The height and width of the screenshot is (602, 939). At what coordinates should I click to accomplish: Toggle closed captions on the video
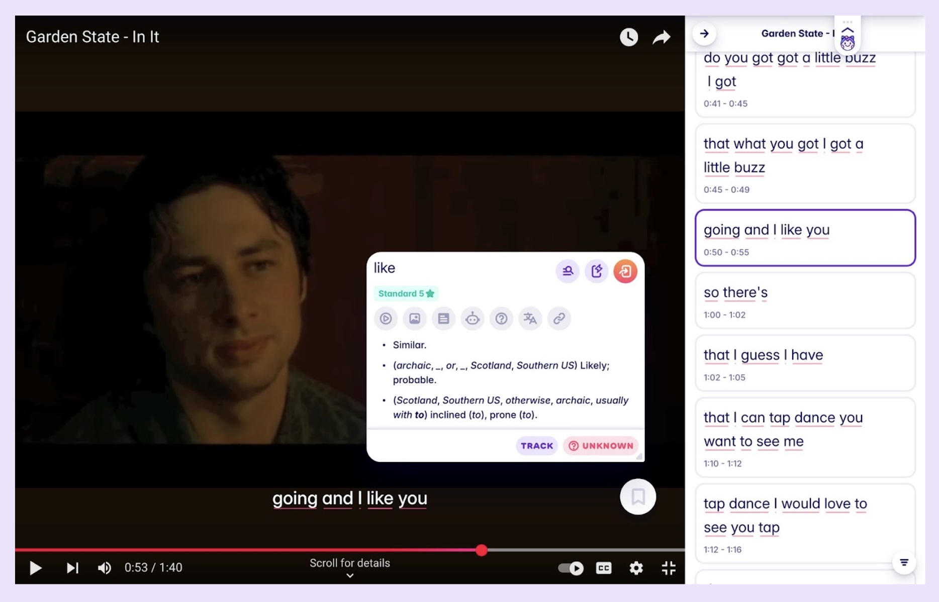tap(604, 568)
